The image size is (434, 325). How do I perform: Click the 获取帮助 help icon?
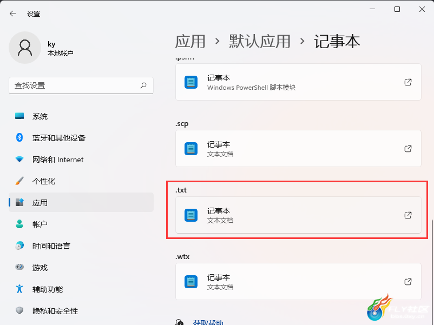179,322
